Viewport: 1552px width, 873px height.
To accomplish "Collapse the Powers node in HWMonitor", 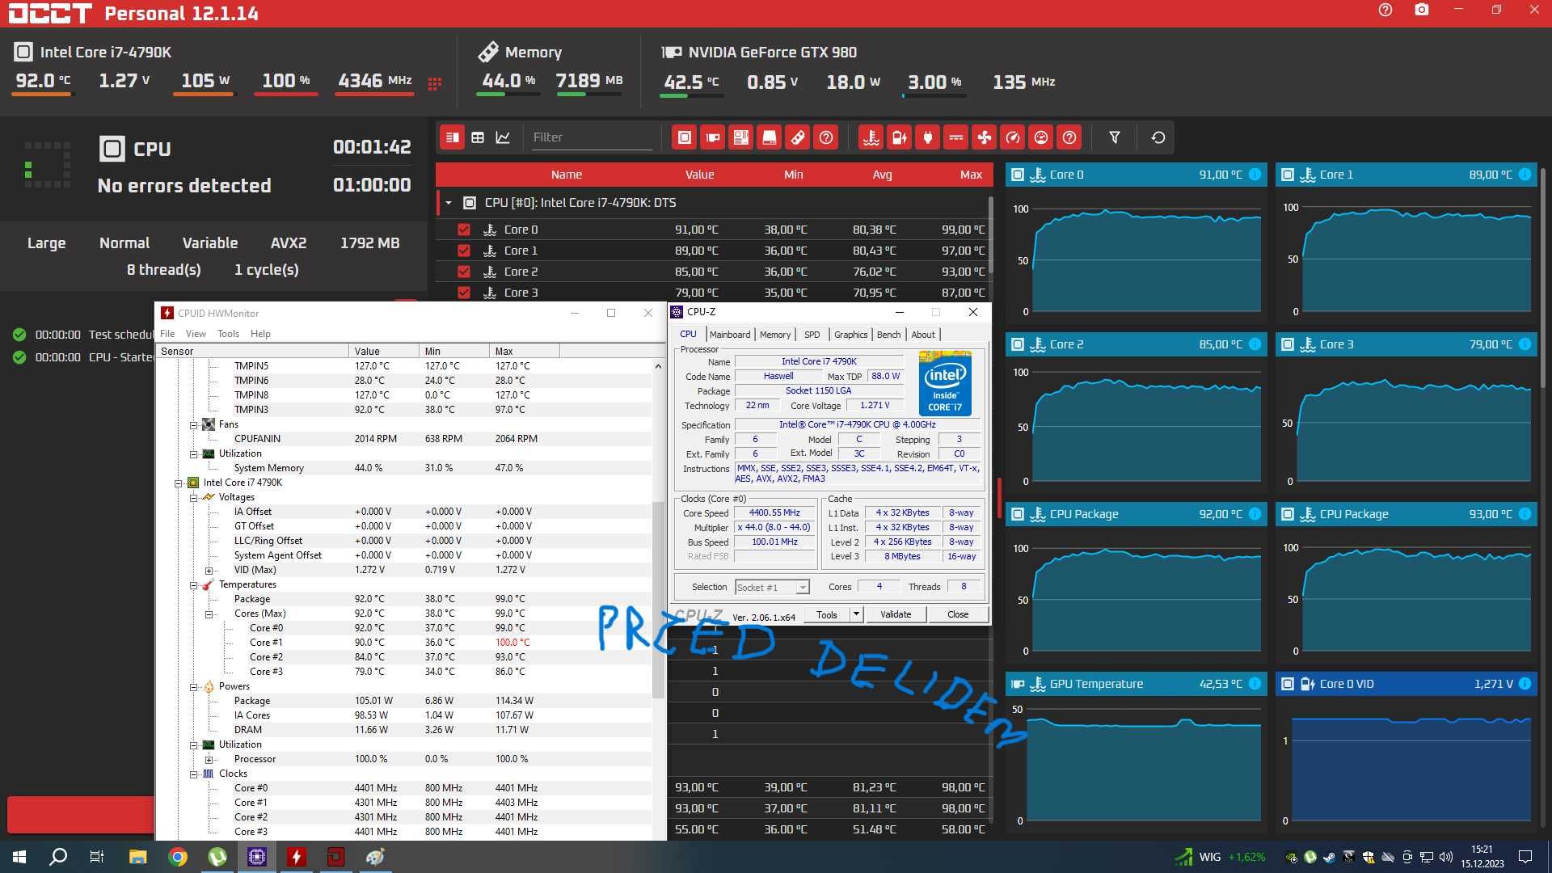I will (x=194, y=687).
